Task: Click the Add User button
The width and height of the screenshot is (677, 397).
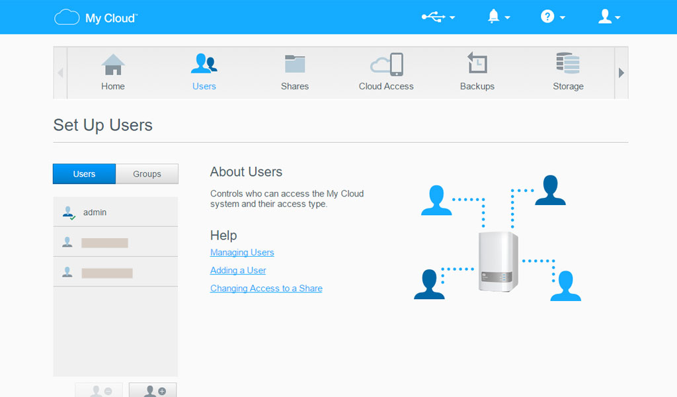Action: 153,390
